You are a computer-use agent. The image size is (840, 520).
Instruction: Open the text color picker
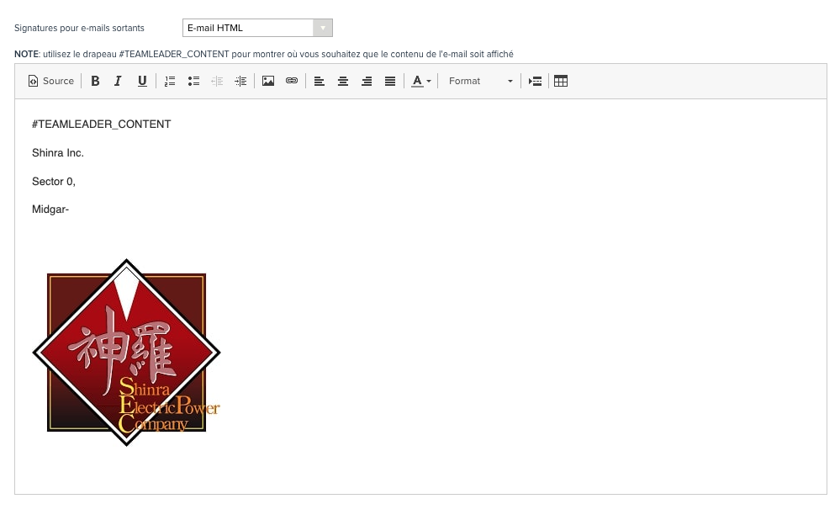tap(421, 81)
